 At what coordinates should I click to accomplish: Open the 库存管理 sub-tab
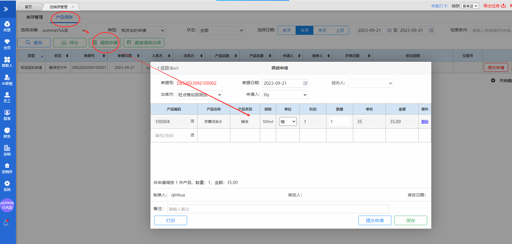pos(35,17)
